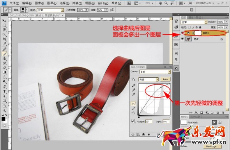The height and width of the screenshot is (150, 230).
Task: Select the Lasso tool
Action: [x=4, y=30]
